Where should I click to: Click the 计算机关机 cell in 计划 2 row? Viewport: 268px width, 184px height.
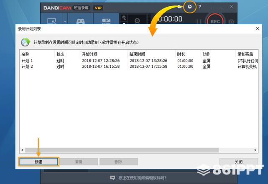pyautogui.click(x=247, y=66)
